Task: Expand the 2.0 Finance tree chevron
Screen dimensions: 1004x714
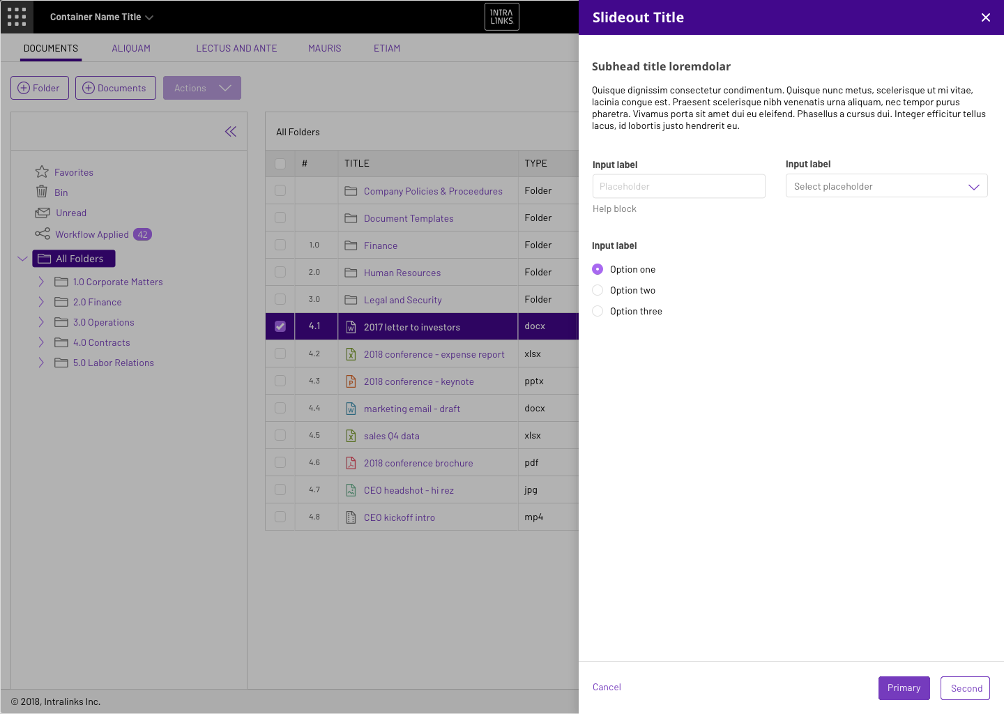Action: pyautogui.click(x=41, y=302)
